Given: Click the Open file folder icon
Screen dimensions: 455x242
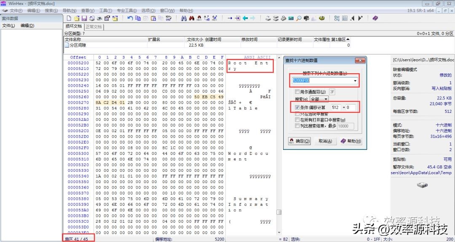Looking at the screenshot, I should point(77,18).
